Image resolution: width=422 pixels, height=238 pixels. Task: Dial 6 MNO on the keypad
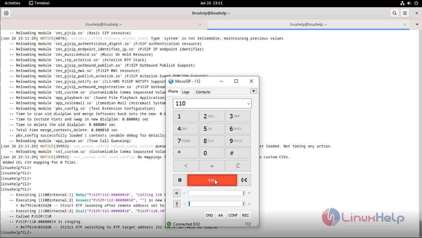[x=238, y=129]
